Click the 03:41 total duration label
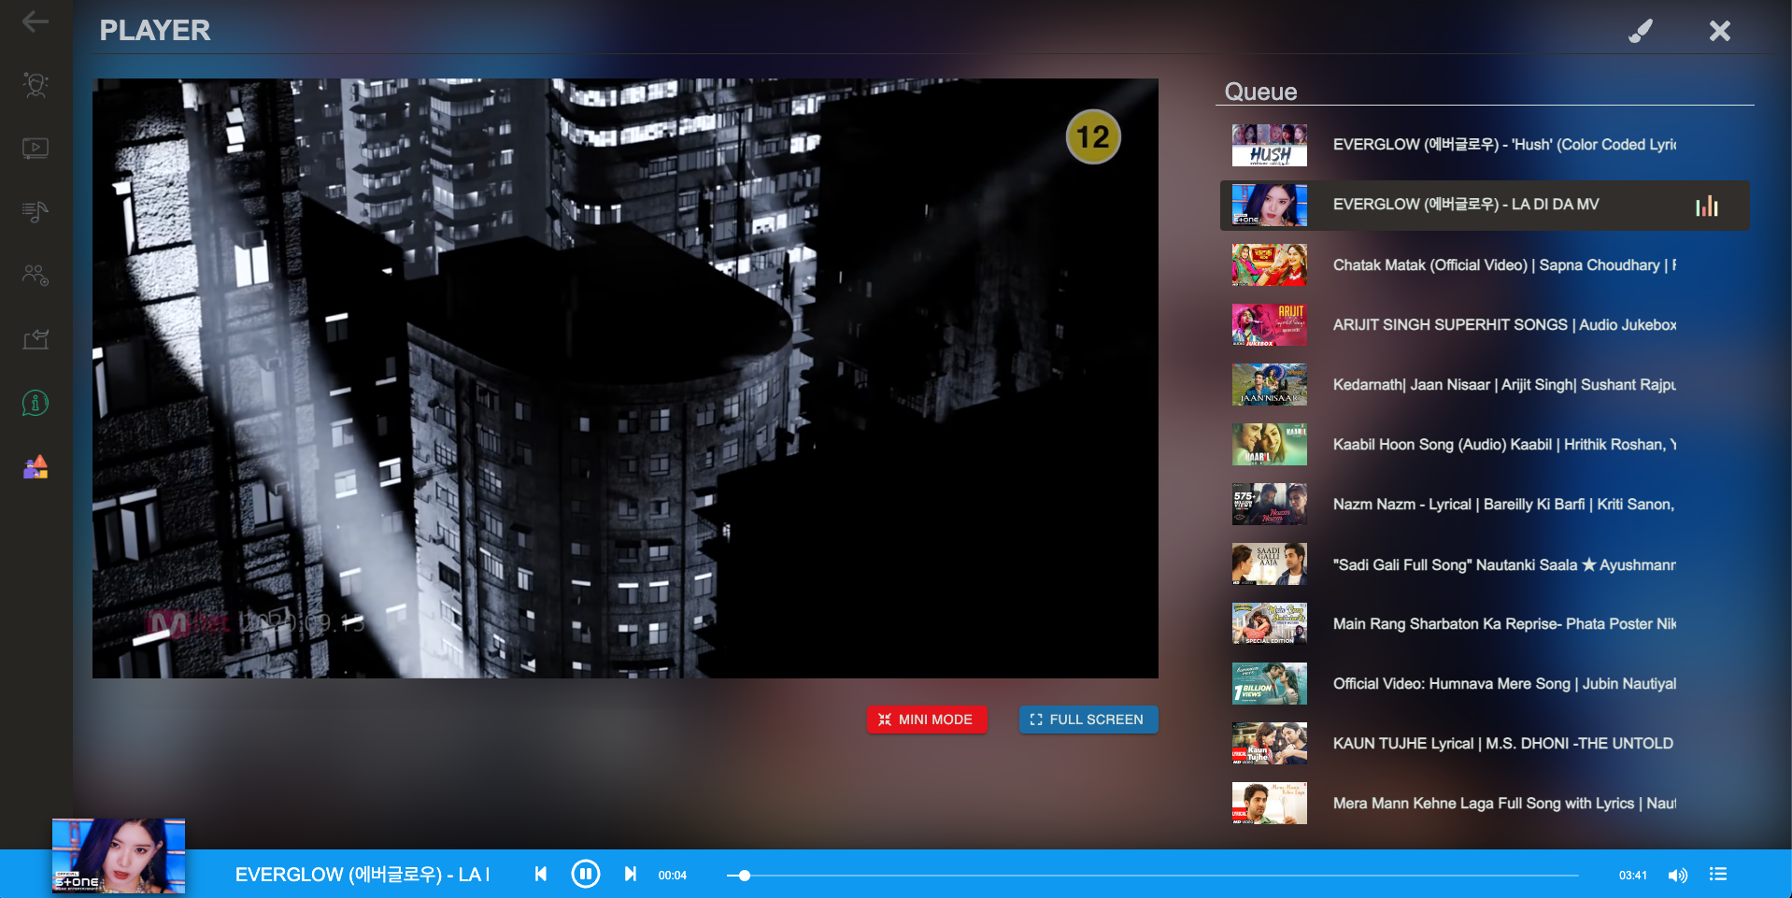The image size is (1792, 898). click(x=1633, y=876)
